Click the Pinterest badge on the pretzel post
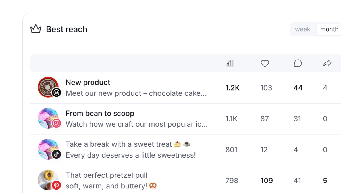The image size is (341, 193). (x=57, y=186)
